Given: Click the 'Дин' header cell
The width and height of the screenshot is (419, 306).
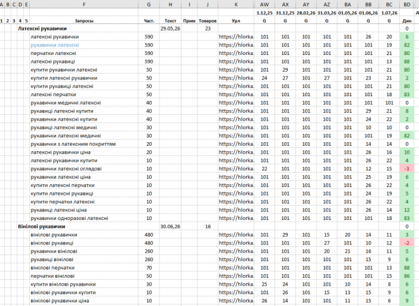Looking at the screenshot, I should coord(407,20).
